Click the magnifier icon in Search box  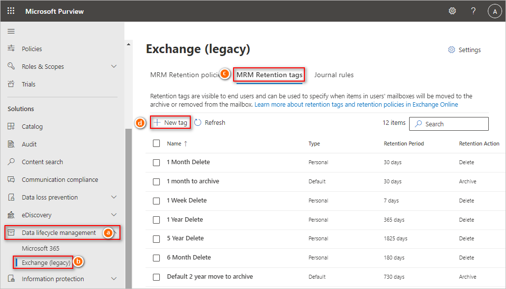pos(418,124)
